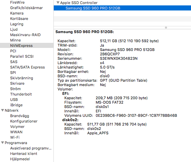Open Lagring in the sidebar
The image size is (191, 162).
[17, 24]
